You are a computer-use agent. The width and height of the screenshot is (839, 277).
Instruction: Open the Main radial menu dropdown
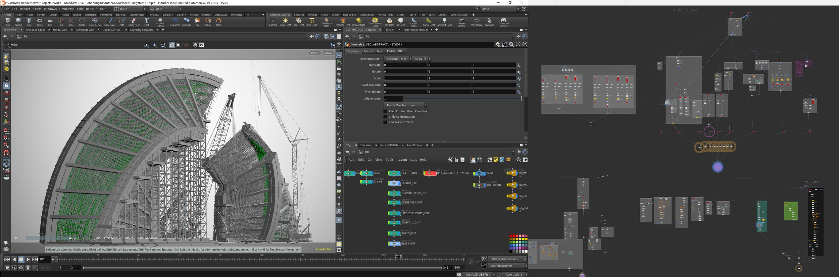pyautogui.click(x=165, y=9)
